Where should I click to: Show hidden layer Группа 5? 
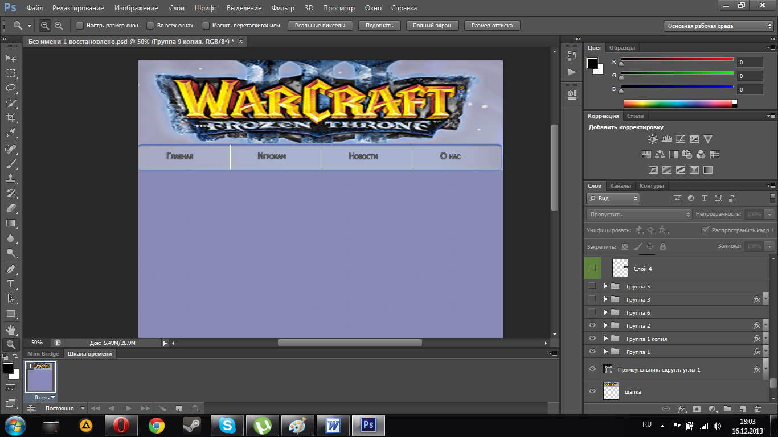[x=592, y=286]
